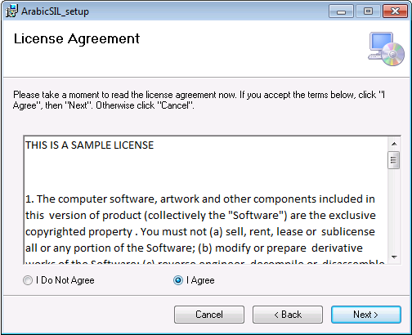Click the "I Agree" text label

(200, 280)
